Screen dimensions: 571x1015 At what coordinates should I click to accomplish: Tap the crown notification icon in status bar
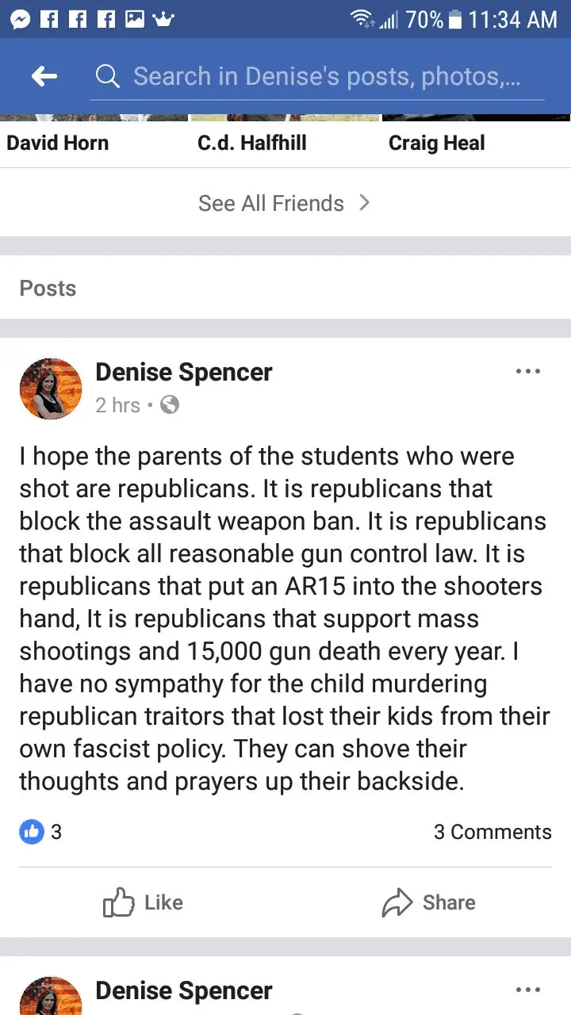pos(163,18)
